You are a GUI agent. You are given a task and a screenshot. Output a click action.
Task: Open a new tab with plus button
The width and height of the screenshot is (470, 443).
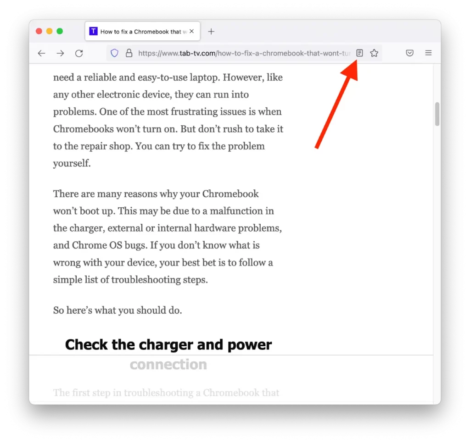tap(211, 32)
